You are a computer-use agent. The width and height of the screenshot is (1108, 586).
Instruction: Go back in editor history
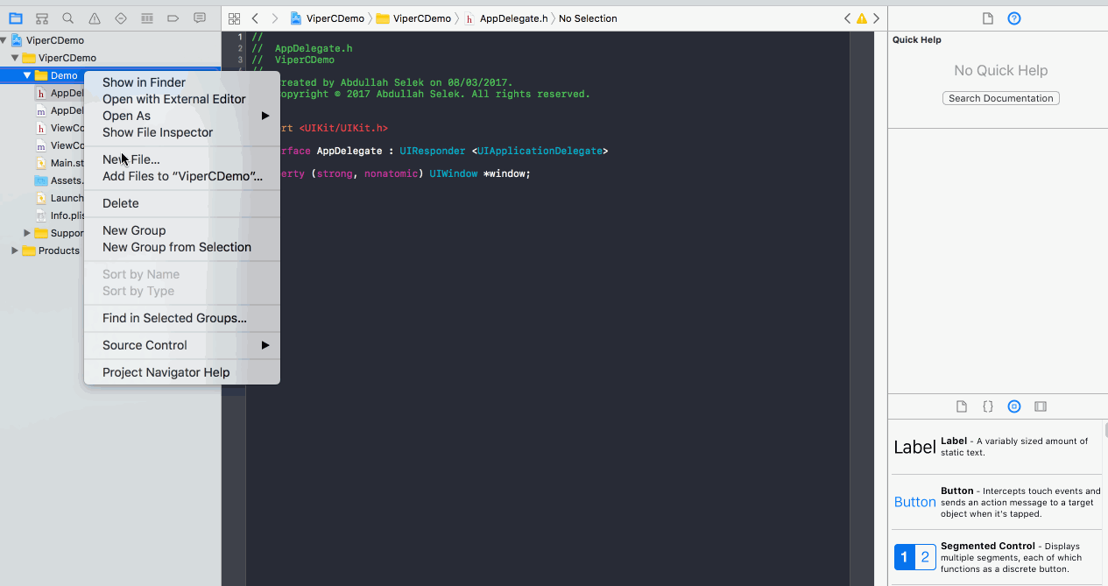(255, 18)
